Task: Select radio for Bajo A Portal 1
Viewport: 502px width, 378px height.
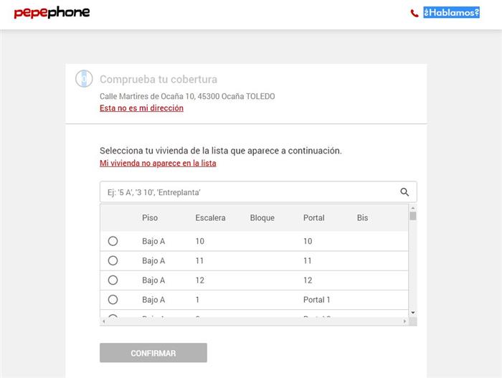Action: tap(113, 299)
